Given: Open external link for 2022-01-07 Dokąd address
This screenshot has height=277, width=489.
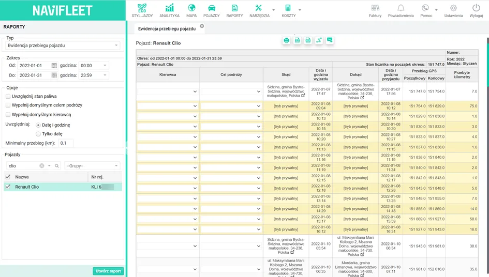Looking at the screenshot, I should pos(362,98).
